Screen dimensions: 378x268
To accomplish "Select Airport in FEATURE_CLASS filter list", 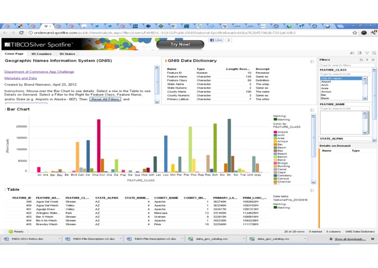I will pos(326,82).
